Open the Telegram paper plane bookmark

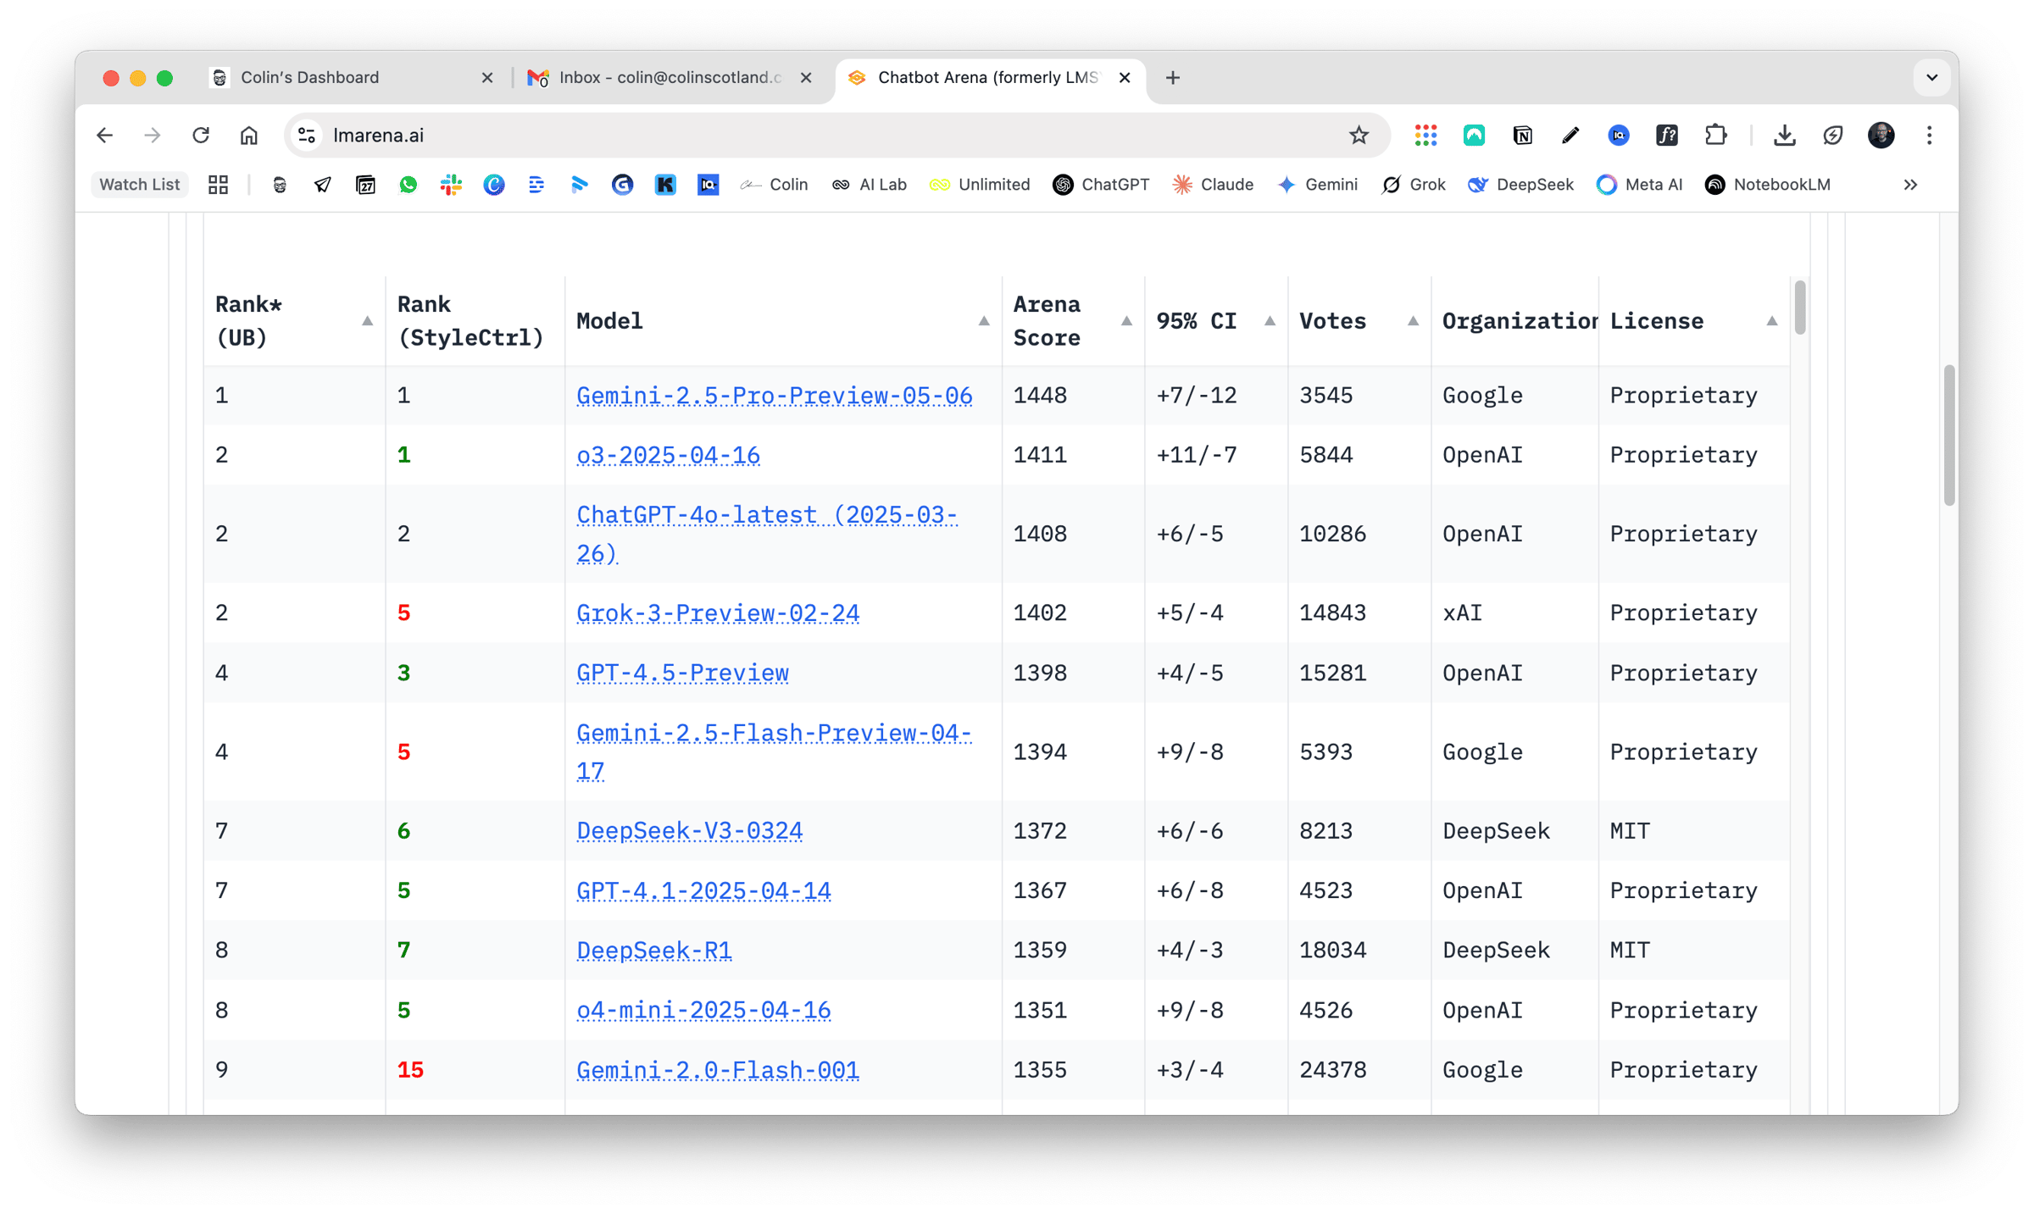pyautogui.click(x=323, y=185)
